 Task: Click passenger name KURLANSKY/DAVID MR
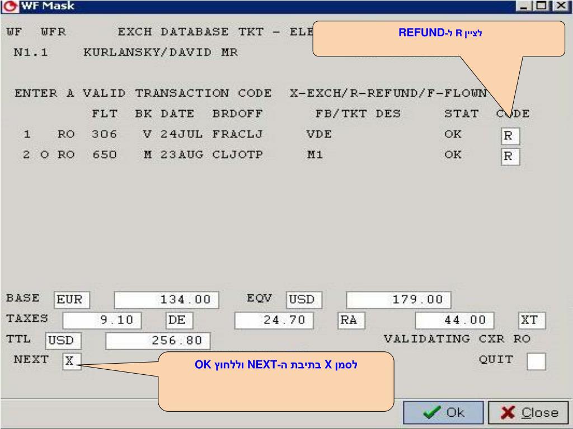pyautogui.click(x=161, y=53)
